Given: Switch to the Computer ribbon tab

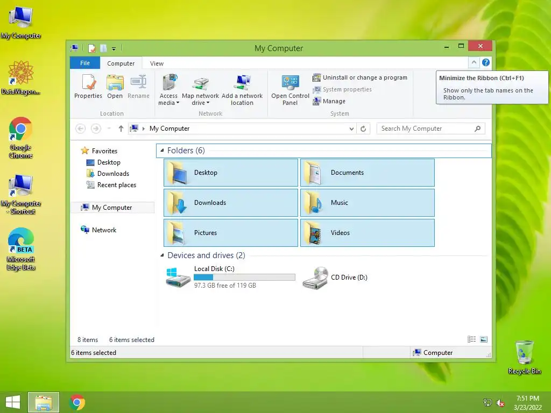Looking at the screenshot, I should pos(121,63).
